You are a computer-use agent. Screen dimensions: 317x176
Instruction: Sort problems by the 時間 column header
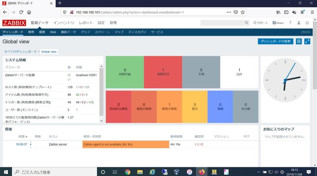point(23,136)
